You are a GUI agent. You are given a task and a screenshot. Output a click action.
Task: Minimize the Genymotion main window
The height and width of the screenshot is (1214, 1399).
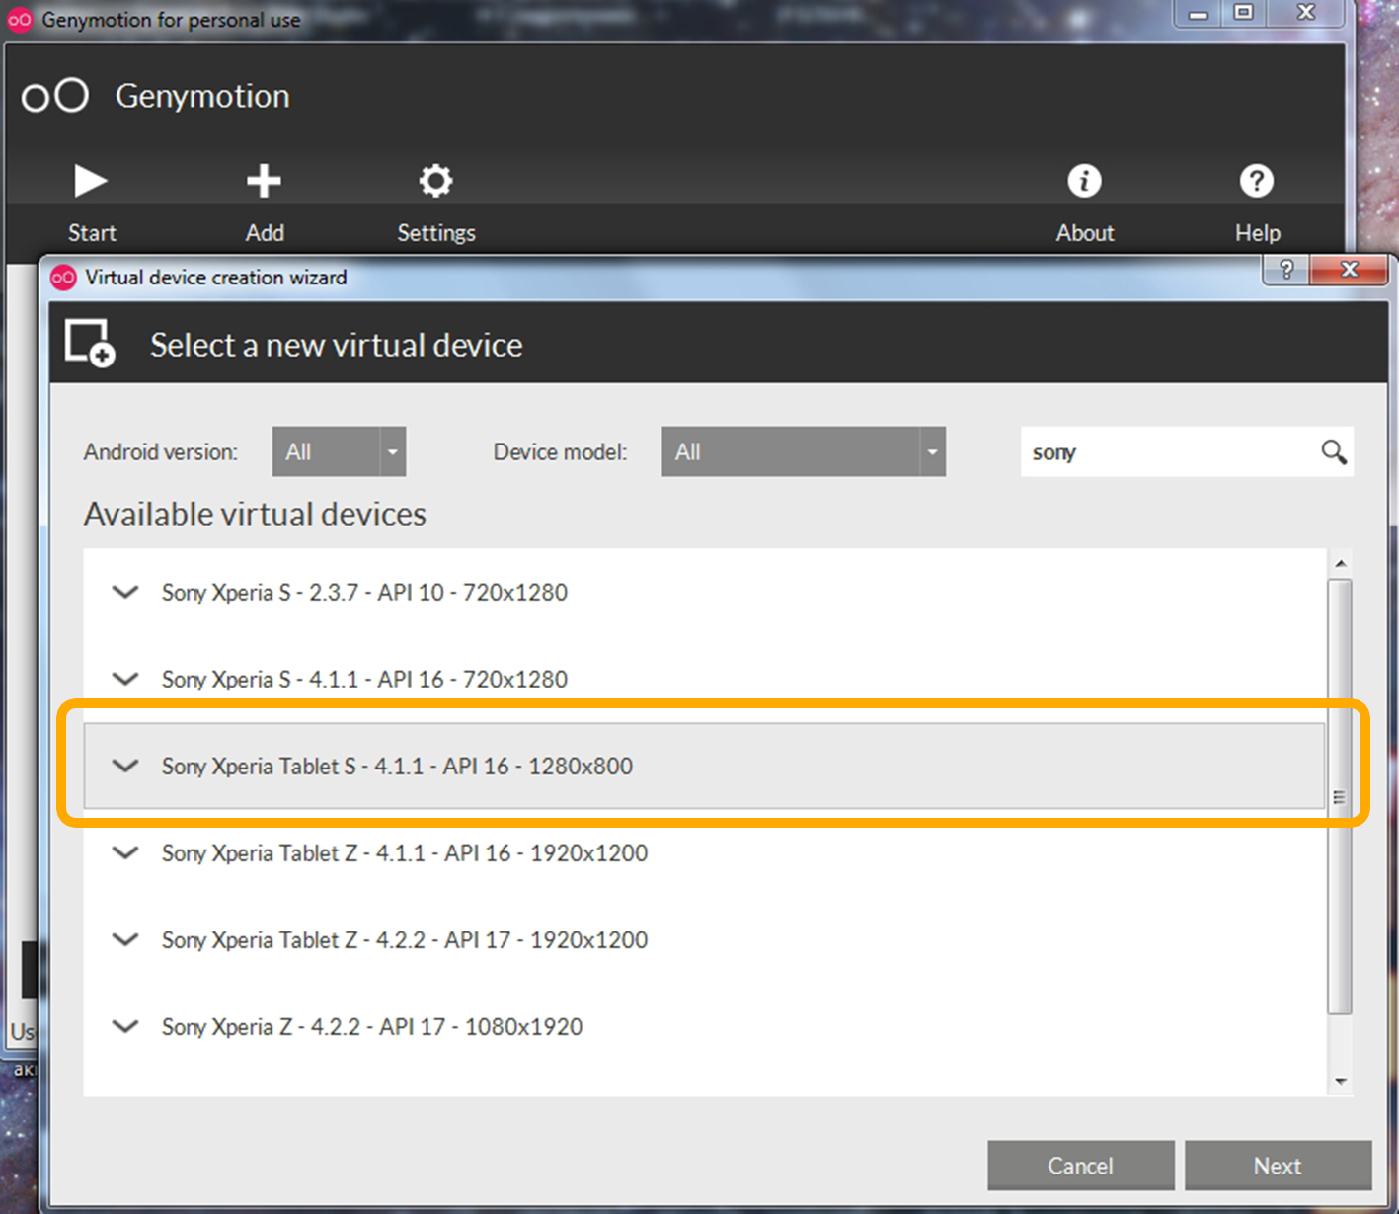[x=1199, y=13]
